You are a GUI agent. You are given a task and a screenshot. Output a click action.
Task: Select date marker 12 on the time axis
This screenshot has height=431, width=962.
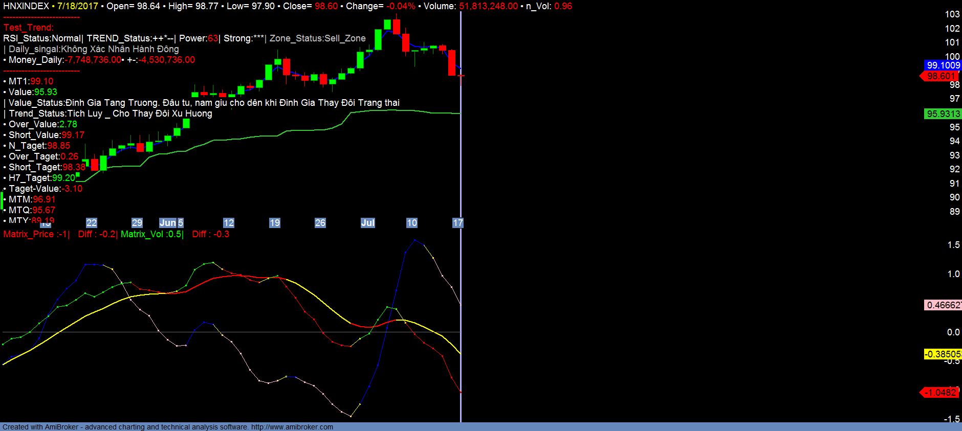tap(228, 223)
